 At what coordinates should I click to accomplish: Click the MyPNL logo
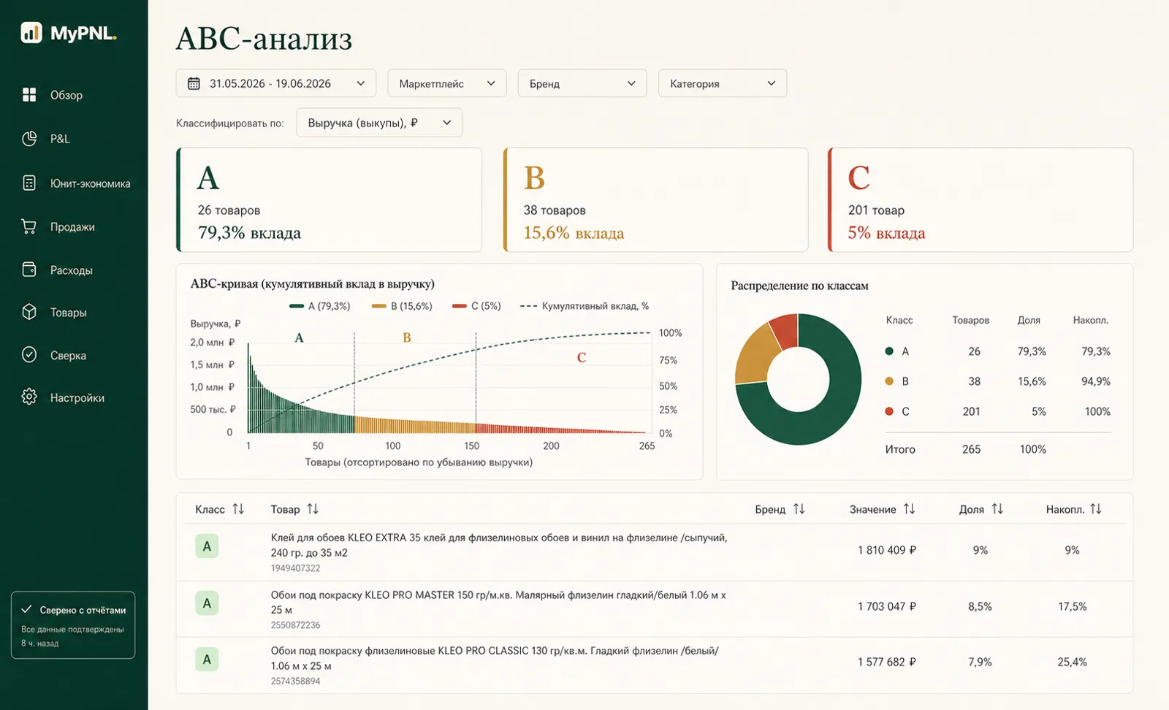[x=69, y=33]
